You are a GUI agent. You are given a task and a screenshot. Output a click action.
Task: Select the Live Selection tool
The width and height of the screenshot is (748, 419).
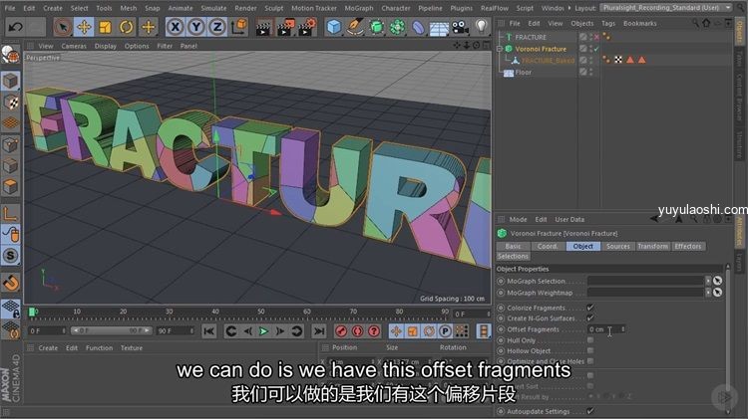click(63, 27)
